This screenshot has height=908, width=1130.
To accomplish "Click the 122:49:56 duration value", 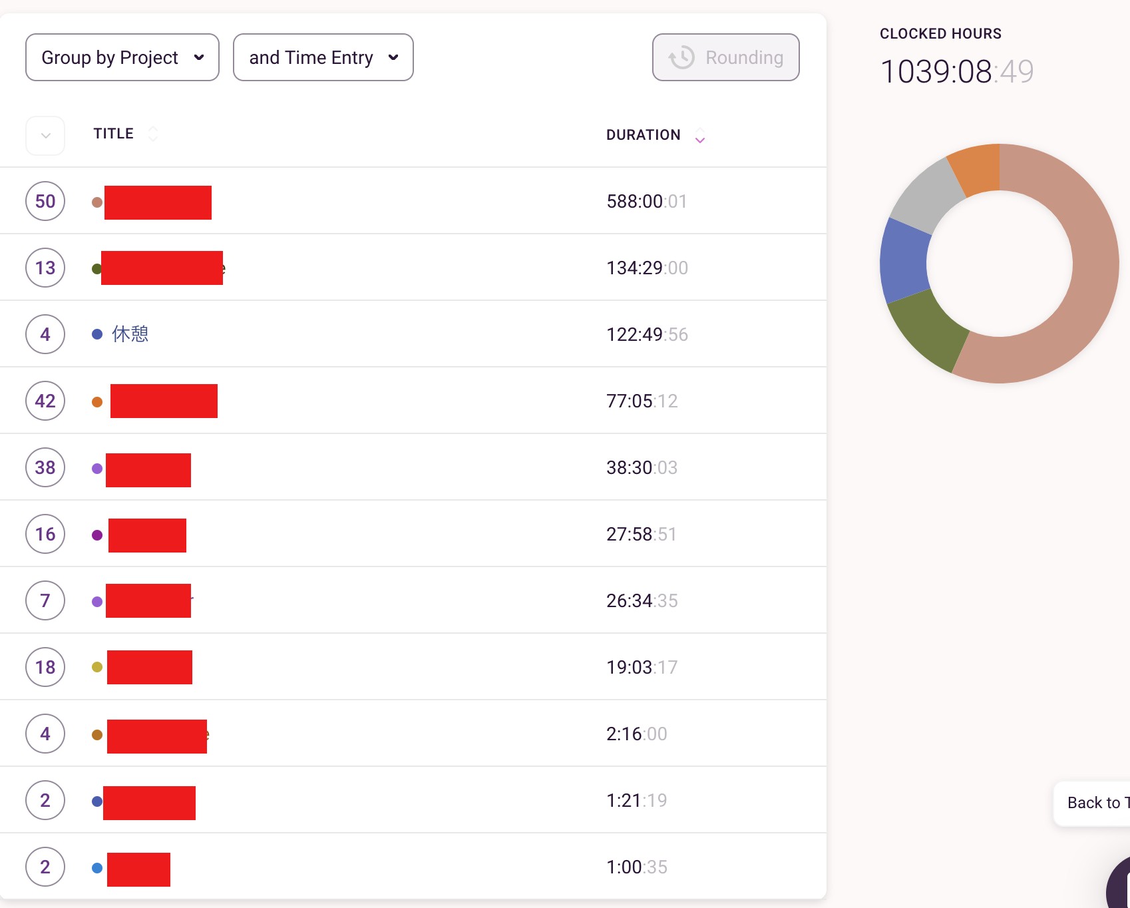I will pos(647,334).
